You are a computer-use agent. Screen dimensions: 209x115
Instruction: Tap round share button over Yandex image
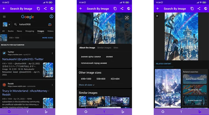(127, 26)
